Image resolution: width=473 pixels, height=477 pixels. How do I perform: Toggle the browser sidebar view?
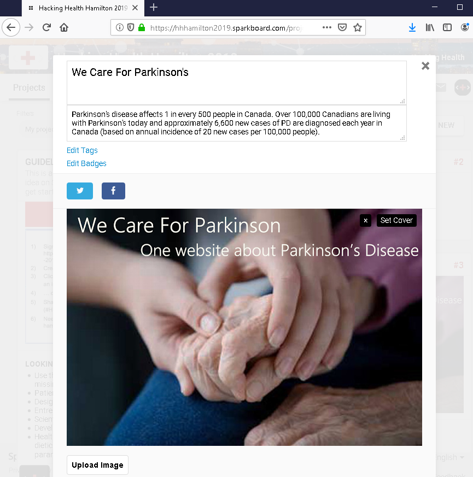[447, 28]
